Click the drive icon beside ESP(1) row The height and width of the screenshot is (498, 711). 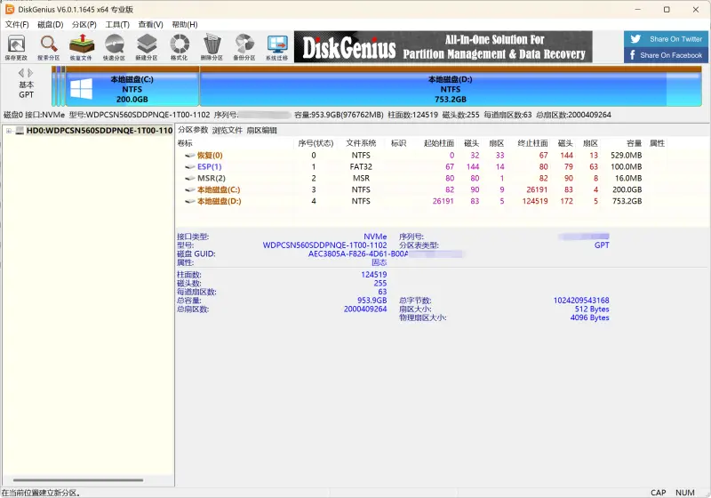[190, 166]
